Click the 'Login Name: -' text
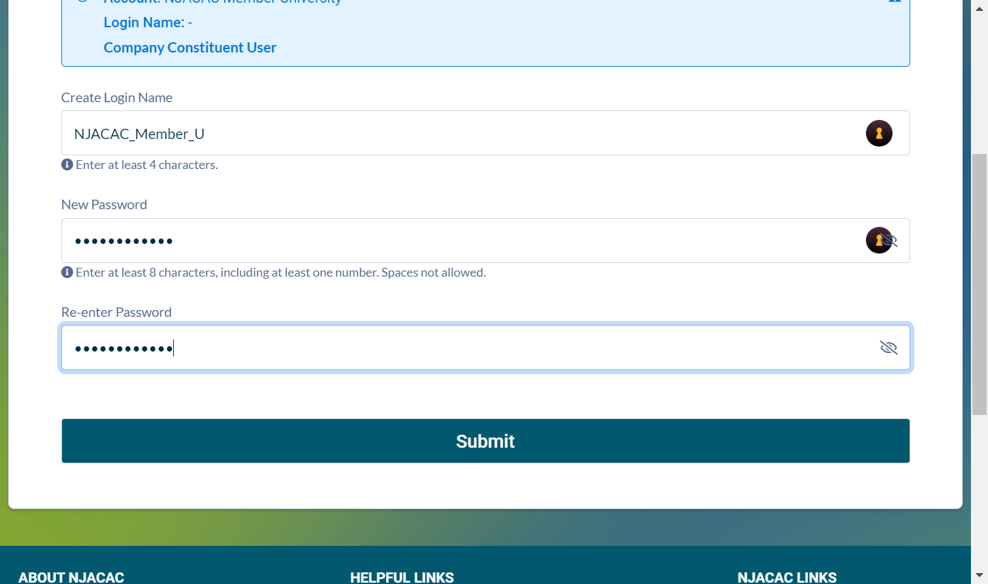Viewport: 988px width, 584px height. (148, 22)
